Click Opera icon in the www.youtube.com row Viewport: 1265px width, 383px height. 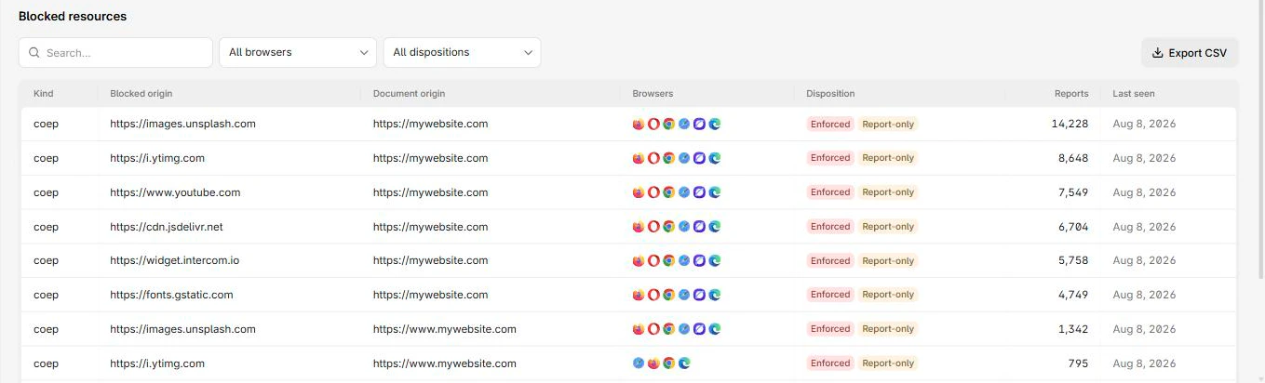654,192
